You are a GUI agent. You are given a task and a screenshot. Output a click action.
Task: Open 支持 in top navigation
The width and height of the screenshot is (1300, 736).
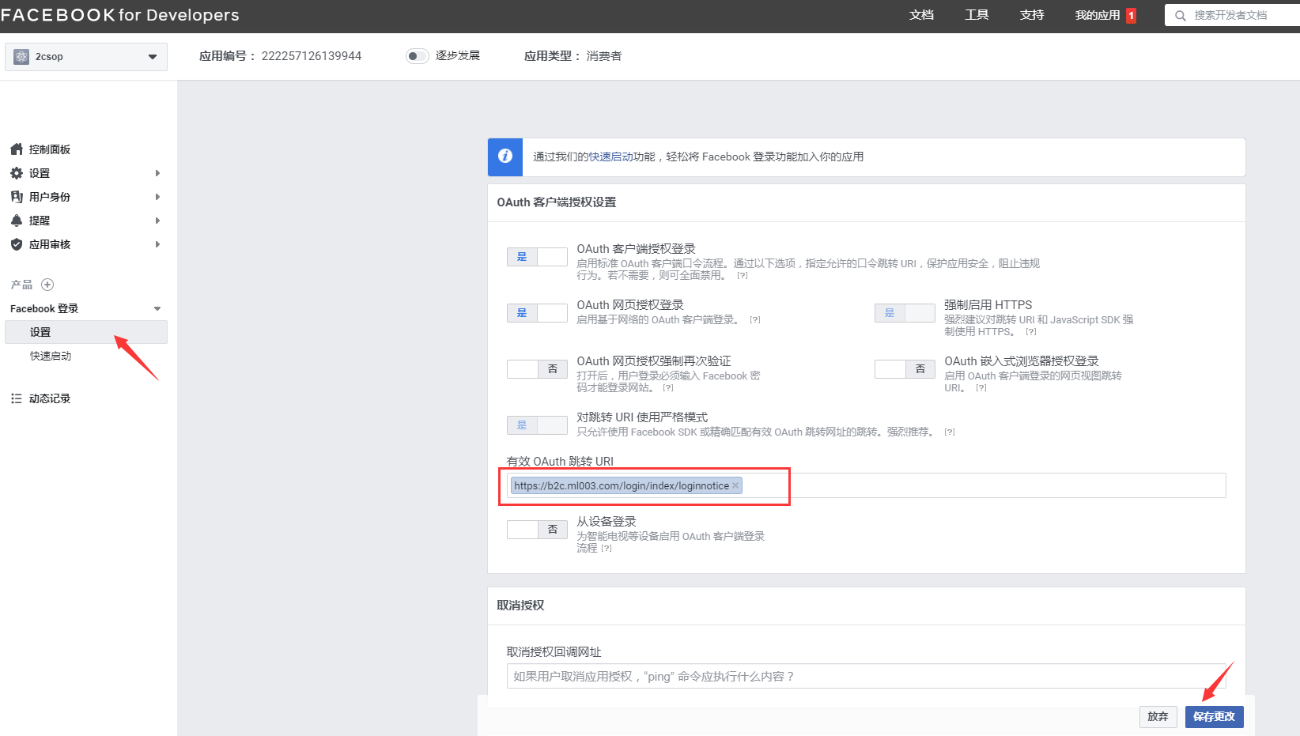click(x=1032, y=15)
